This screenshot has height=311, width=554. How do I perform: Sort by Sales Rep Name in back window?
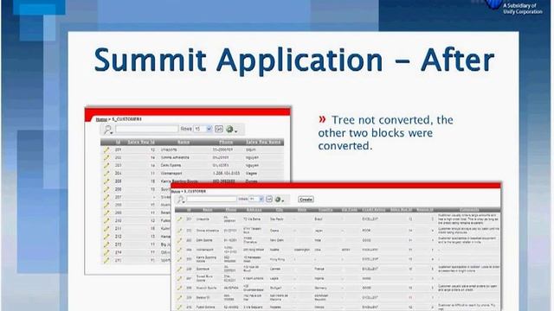click(x=263, y=142)
